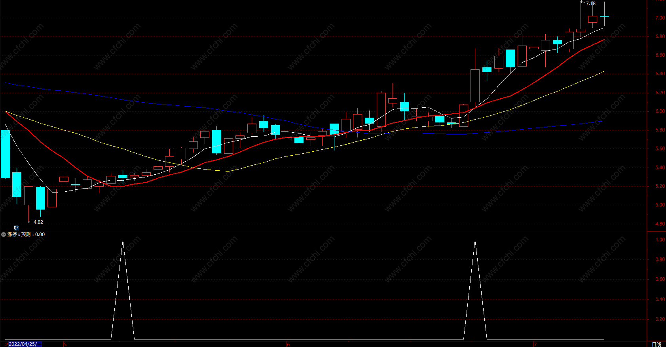The width and height of the screenshot is (666, 347).
Task: Click the 5.40 price axis label
Action: click(660, 168)
